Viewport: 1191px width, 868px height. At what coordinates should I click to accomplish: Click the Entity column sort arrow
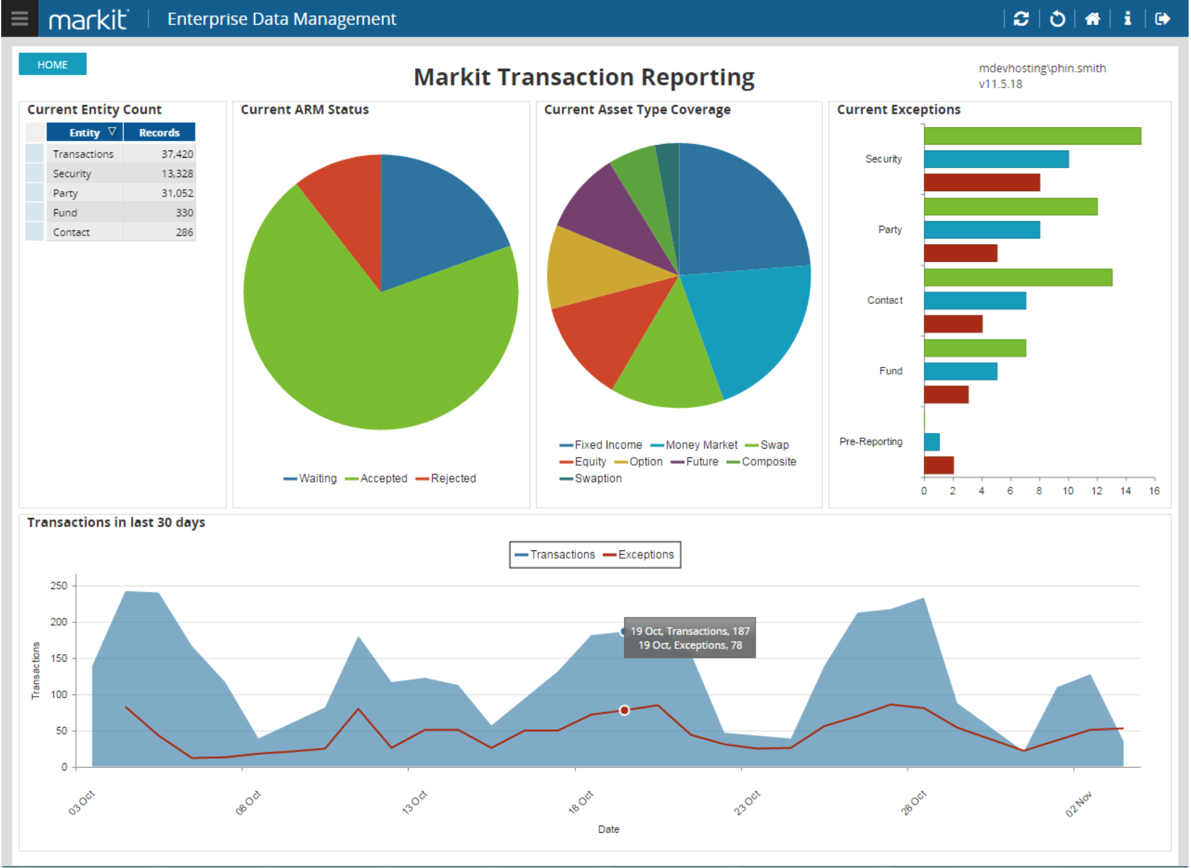click(x=112, y=132)
